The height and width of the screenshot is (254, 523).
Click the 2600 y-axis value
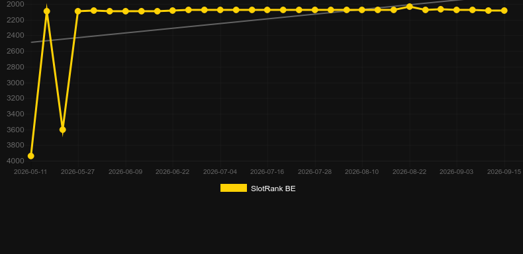click(16, 52)
